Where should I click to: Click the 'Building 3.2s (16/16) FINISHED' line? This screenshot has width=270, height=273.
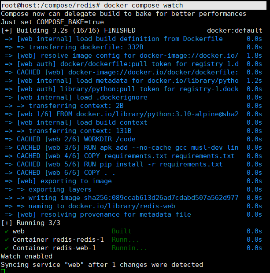(68, 30)
